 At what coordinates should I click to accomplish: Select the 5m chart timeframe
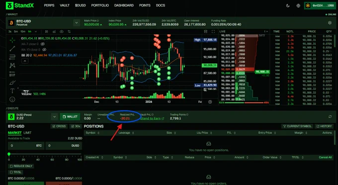(16, 31)
